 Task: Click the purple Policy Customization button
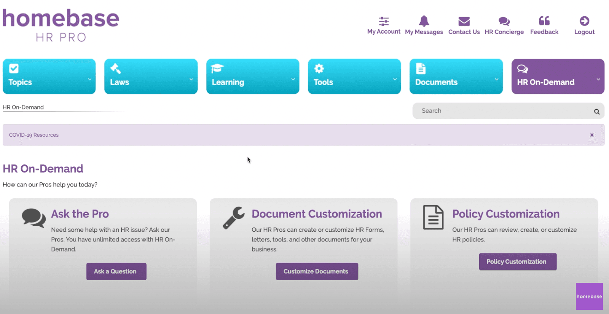[518, 262]
